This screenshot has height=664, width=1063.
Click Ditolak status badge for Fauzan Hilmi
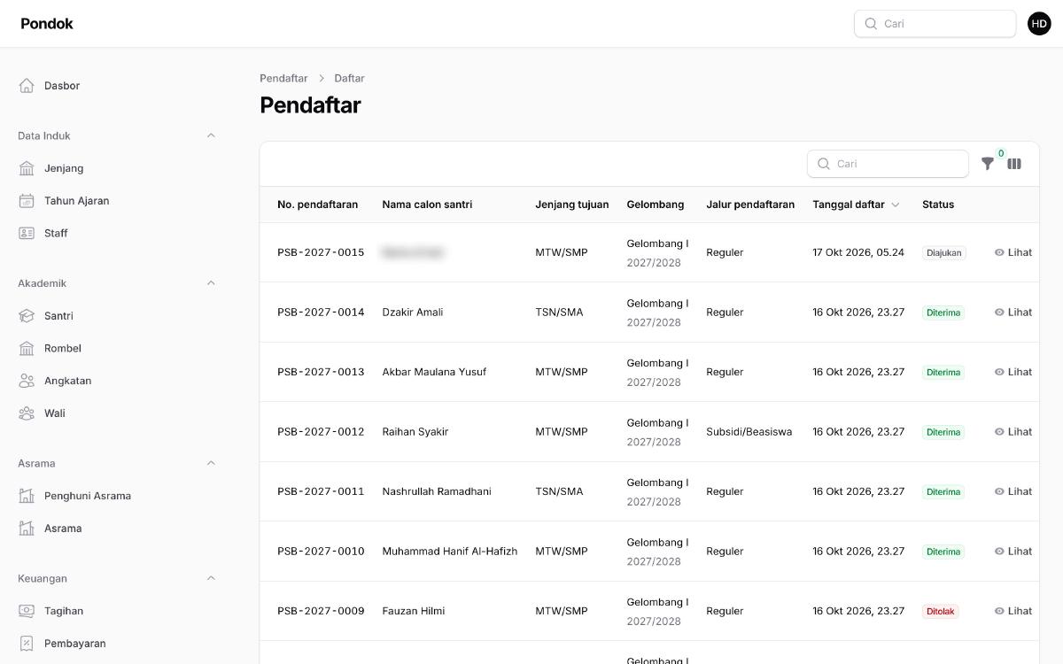pyautogui.click(x=940, y=612)
